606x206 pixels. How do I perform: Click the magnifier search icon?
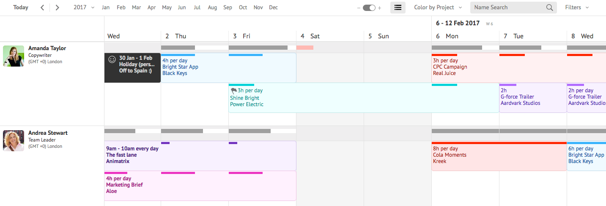click(x=549, y=8)
